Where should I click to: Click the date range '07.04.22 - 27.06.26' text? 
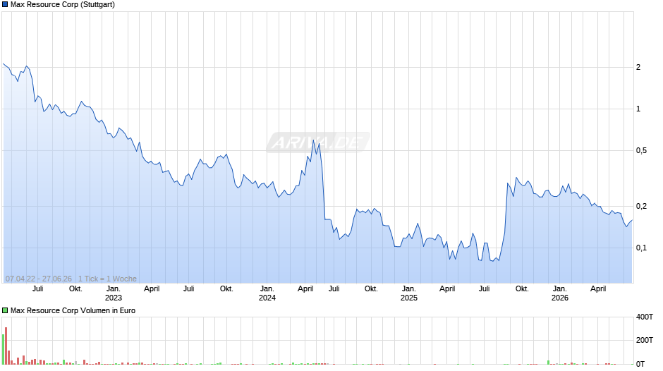click(39, 279)
